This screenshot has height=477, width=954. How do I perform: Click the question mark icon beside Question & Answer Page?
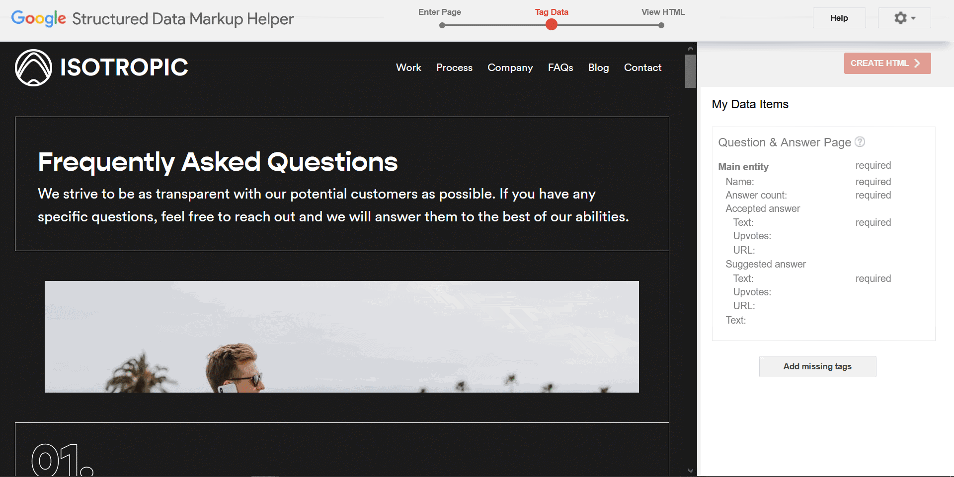coord(860,142)
